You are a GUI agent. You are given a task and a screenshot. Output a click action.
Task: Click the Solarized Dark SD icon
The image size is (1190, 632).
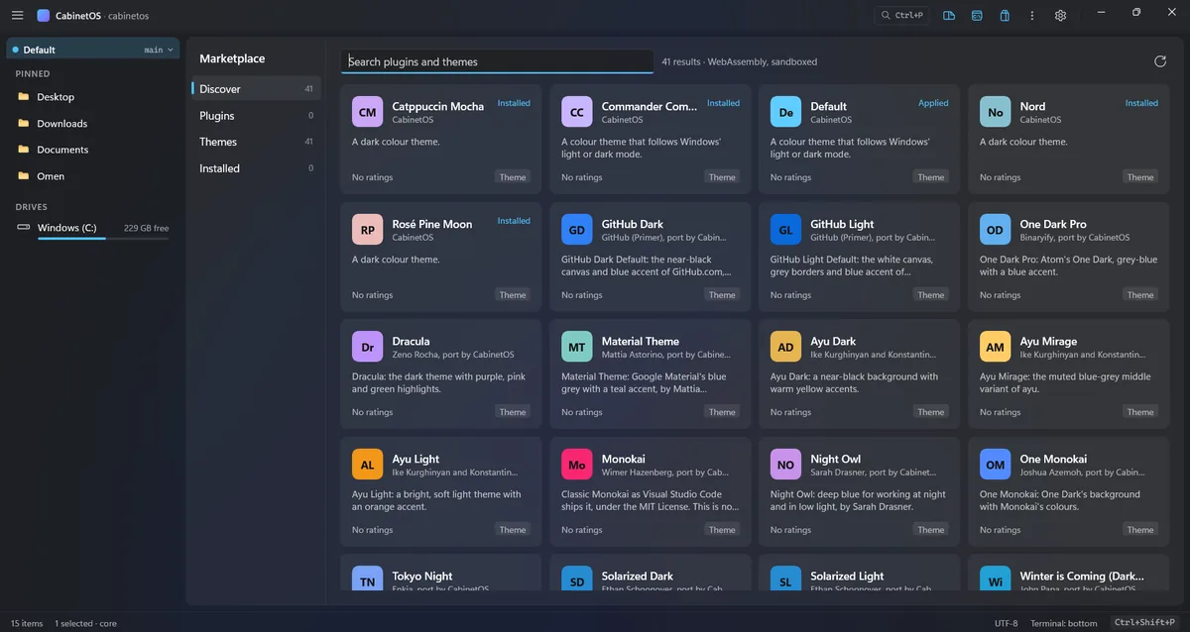coord(577,579)
